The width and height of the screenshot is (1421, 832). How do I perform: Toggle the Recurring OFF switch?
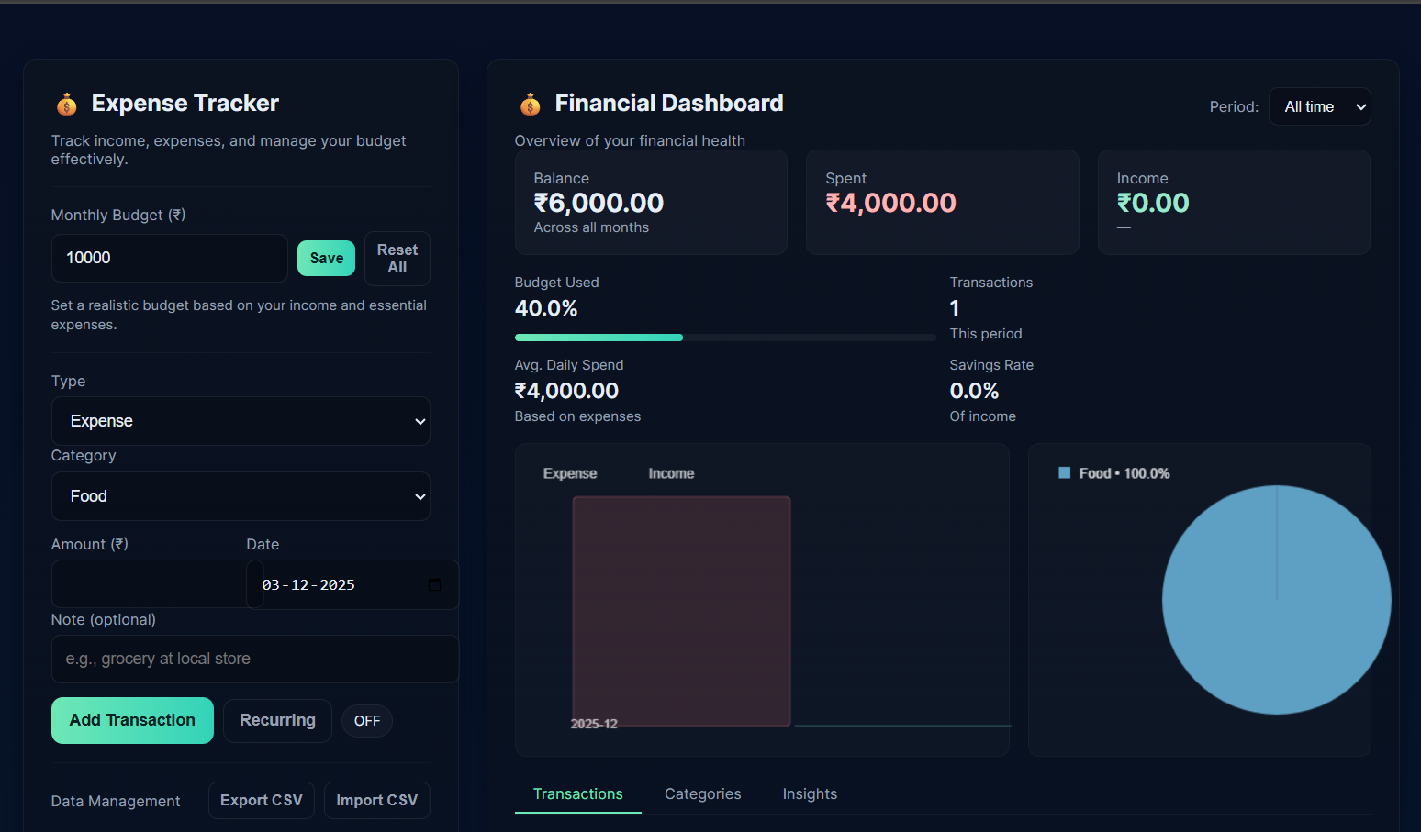366,720
